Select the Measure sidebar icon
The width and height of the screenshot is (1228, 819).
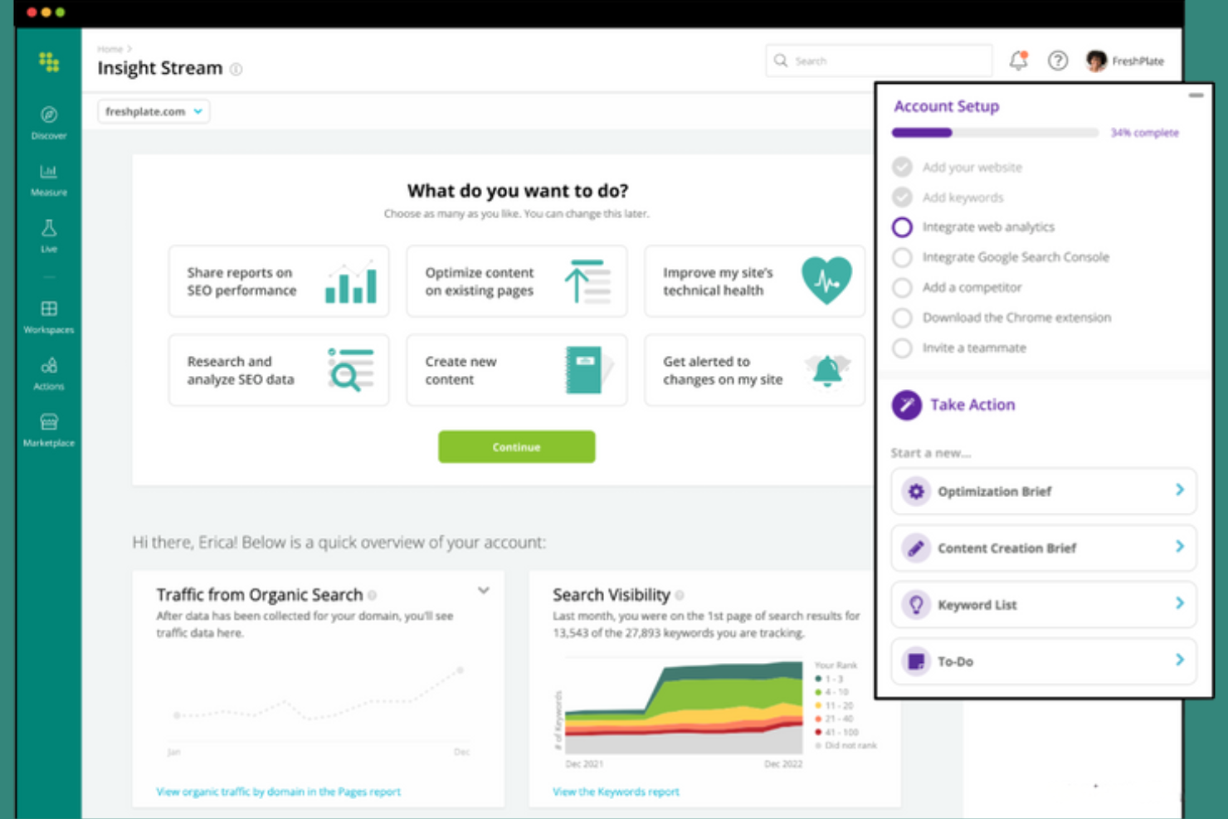(48, 179)
